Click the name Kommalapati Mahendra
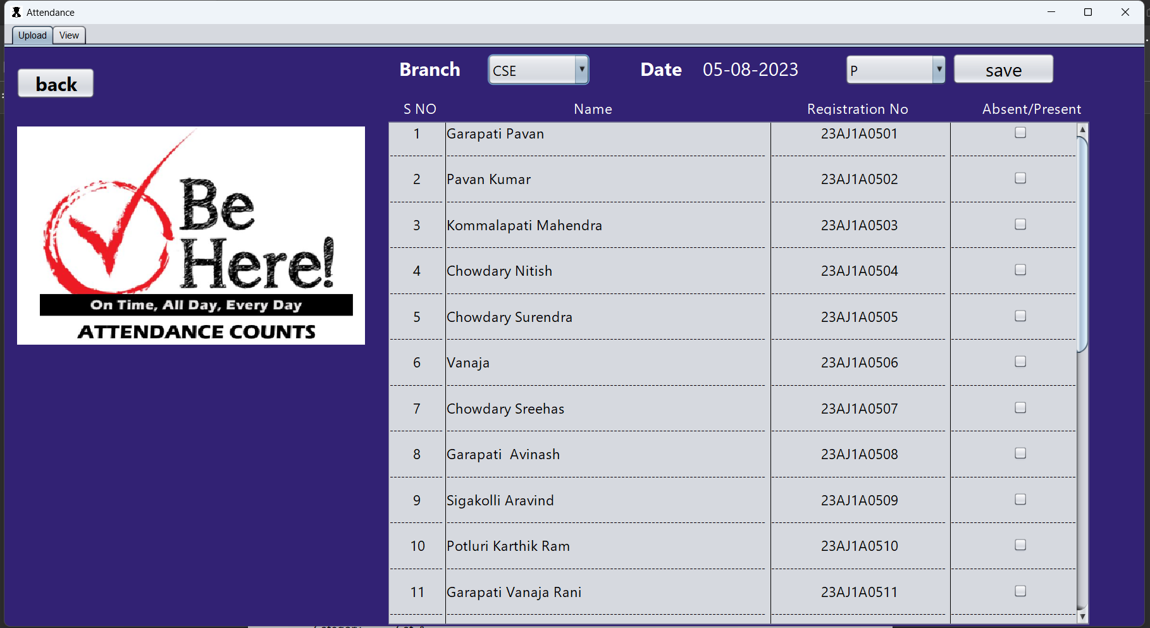The height and width of the screenshot is (628, 1150). (524, 226)
